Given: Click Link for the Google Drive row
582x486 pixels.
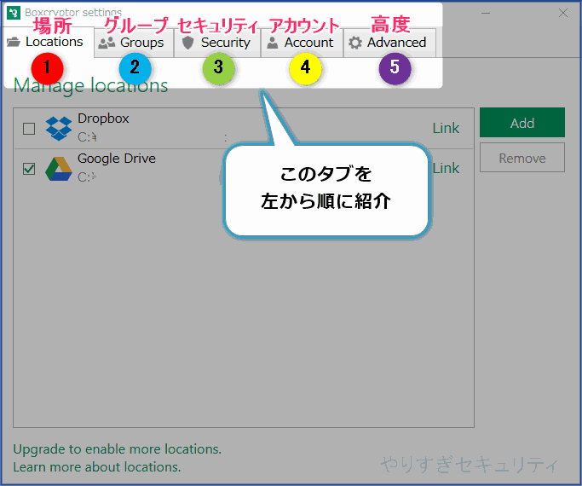Looking at the screenshot, I should click(x=446, y=168).
